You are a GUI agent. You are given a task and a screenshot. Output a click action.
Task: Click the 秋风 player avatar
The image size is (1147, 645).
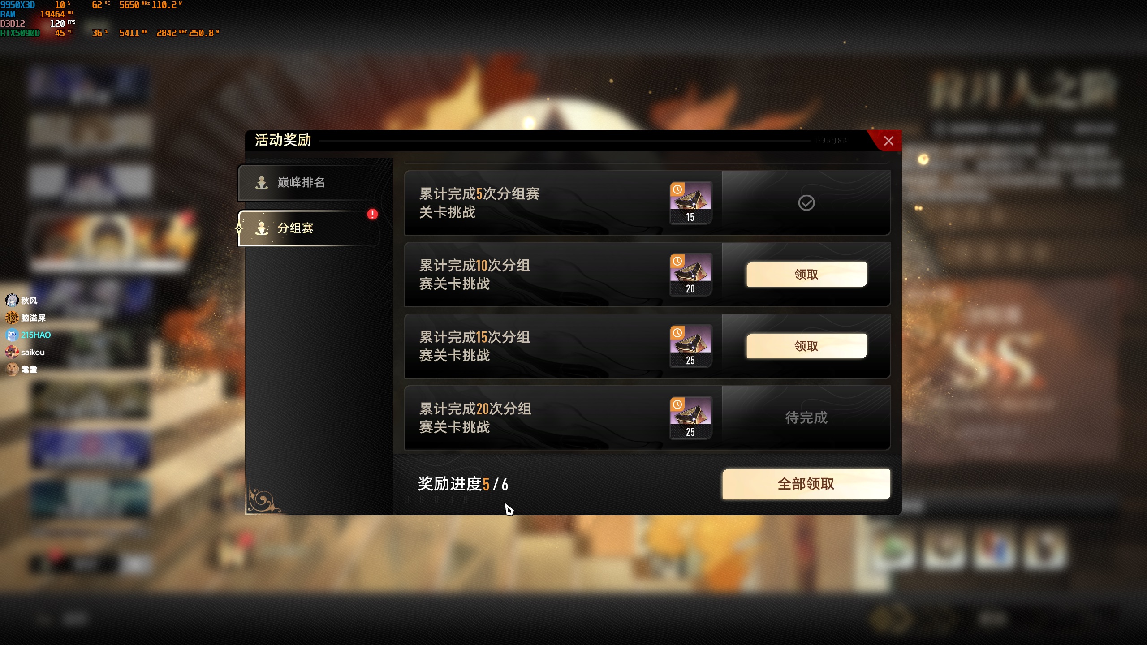coord(12,300)
